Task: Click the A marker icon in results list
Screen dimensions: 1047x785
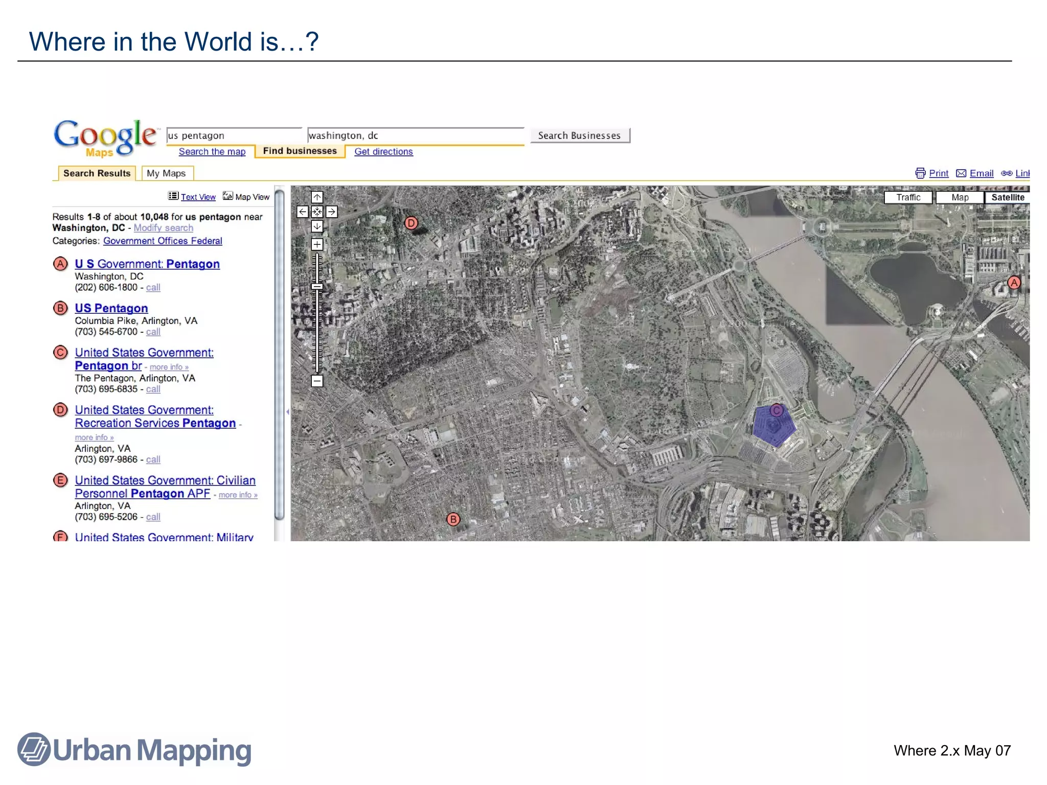Action: (60, 264)
